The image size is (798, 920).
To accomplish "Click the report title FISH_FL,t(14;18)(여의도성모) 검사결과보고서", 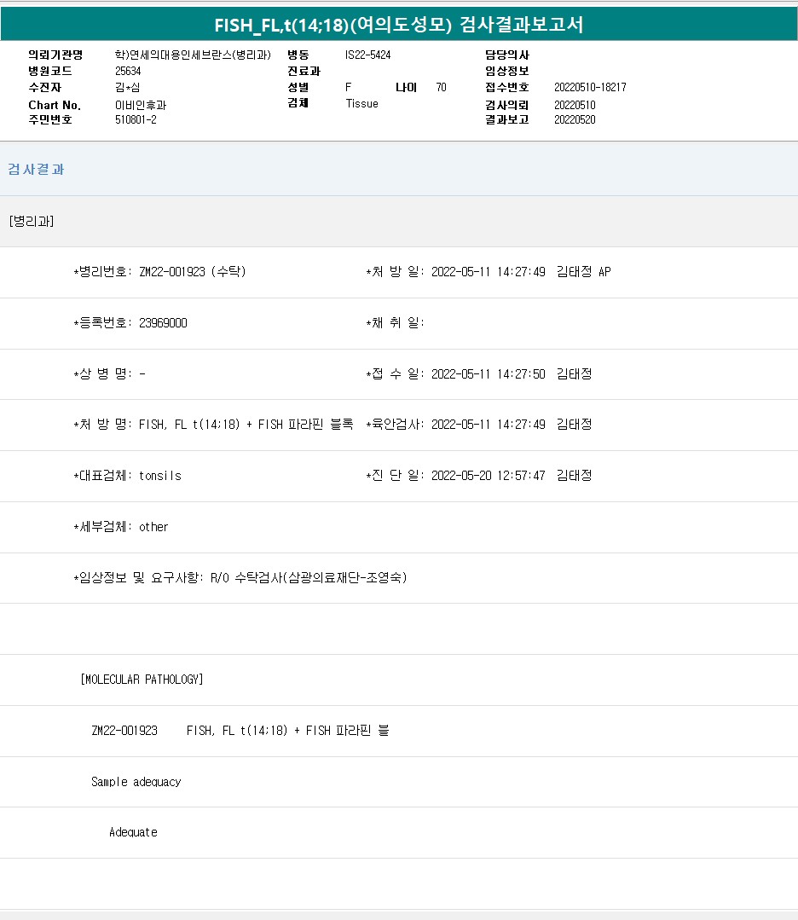I will [399, 25].
